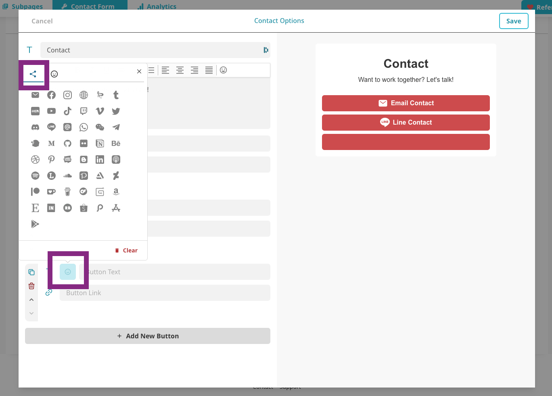The height and width of the screenshot is (396, 552).
Task: Move the button entry up
Action: click(31, 300)
